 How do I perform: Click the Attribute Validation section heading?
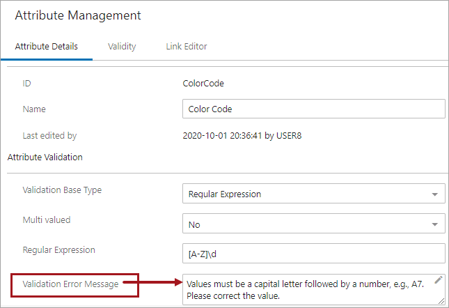click(45, 157)
